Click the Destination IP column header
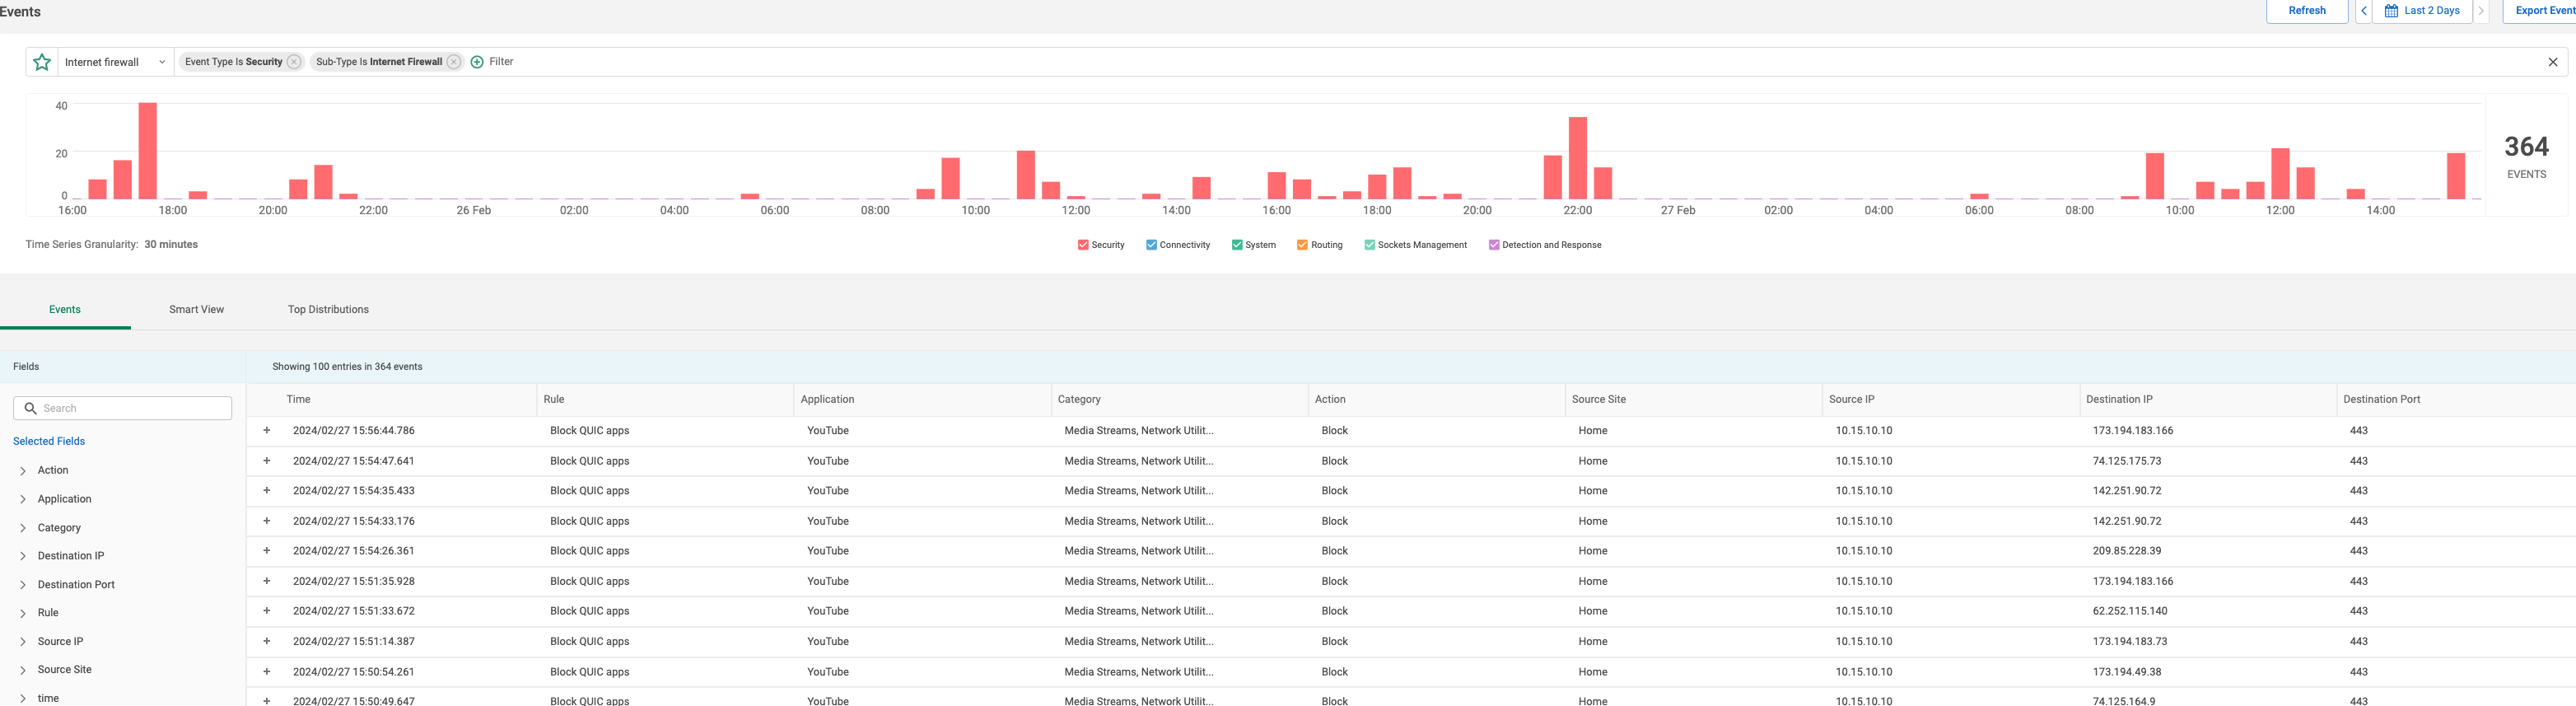This screenshot has width=2576, height=706. click(2119, 400)
